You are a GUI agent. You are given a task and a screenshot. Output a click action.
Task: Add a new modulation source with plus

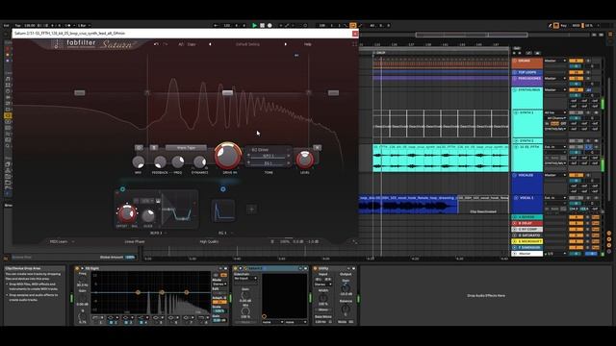click(x=251, y=210)
